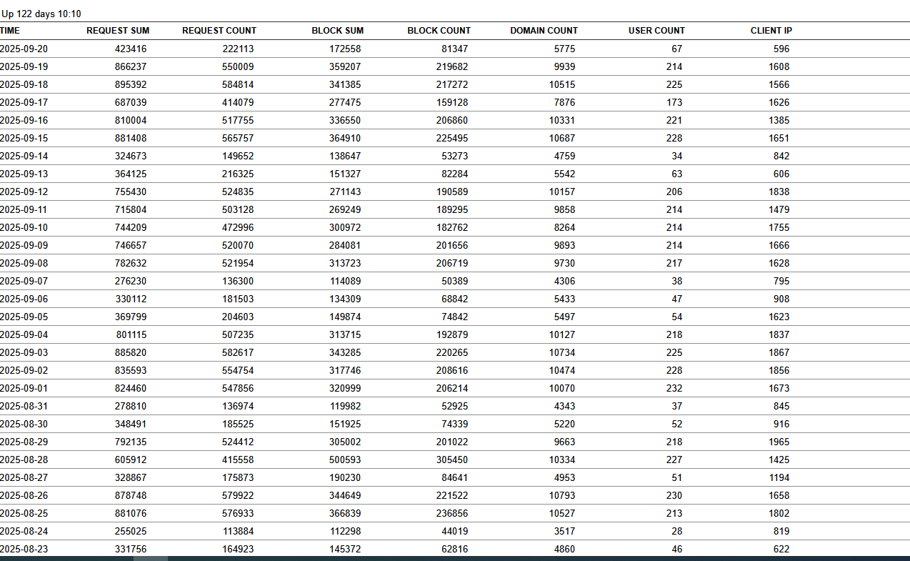This screenshot has height=561, width=910.
Task: Click domain count value 10793
Action: 559,496
